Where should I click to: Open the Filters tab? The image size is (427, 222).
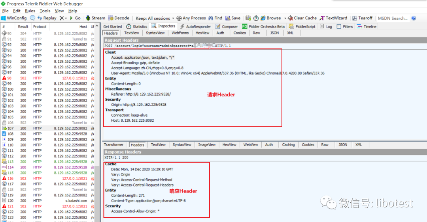345,26
